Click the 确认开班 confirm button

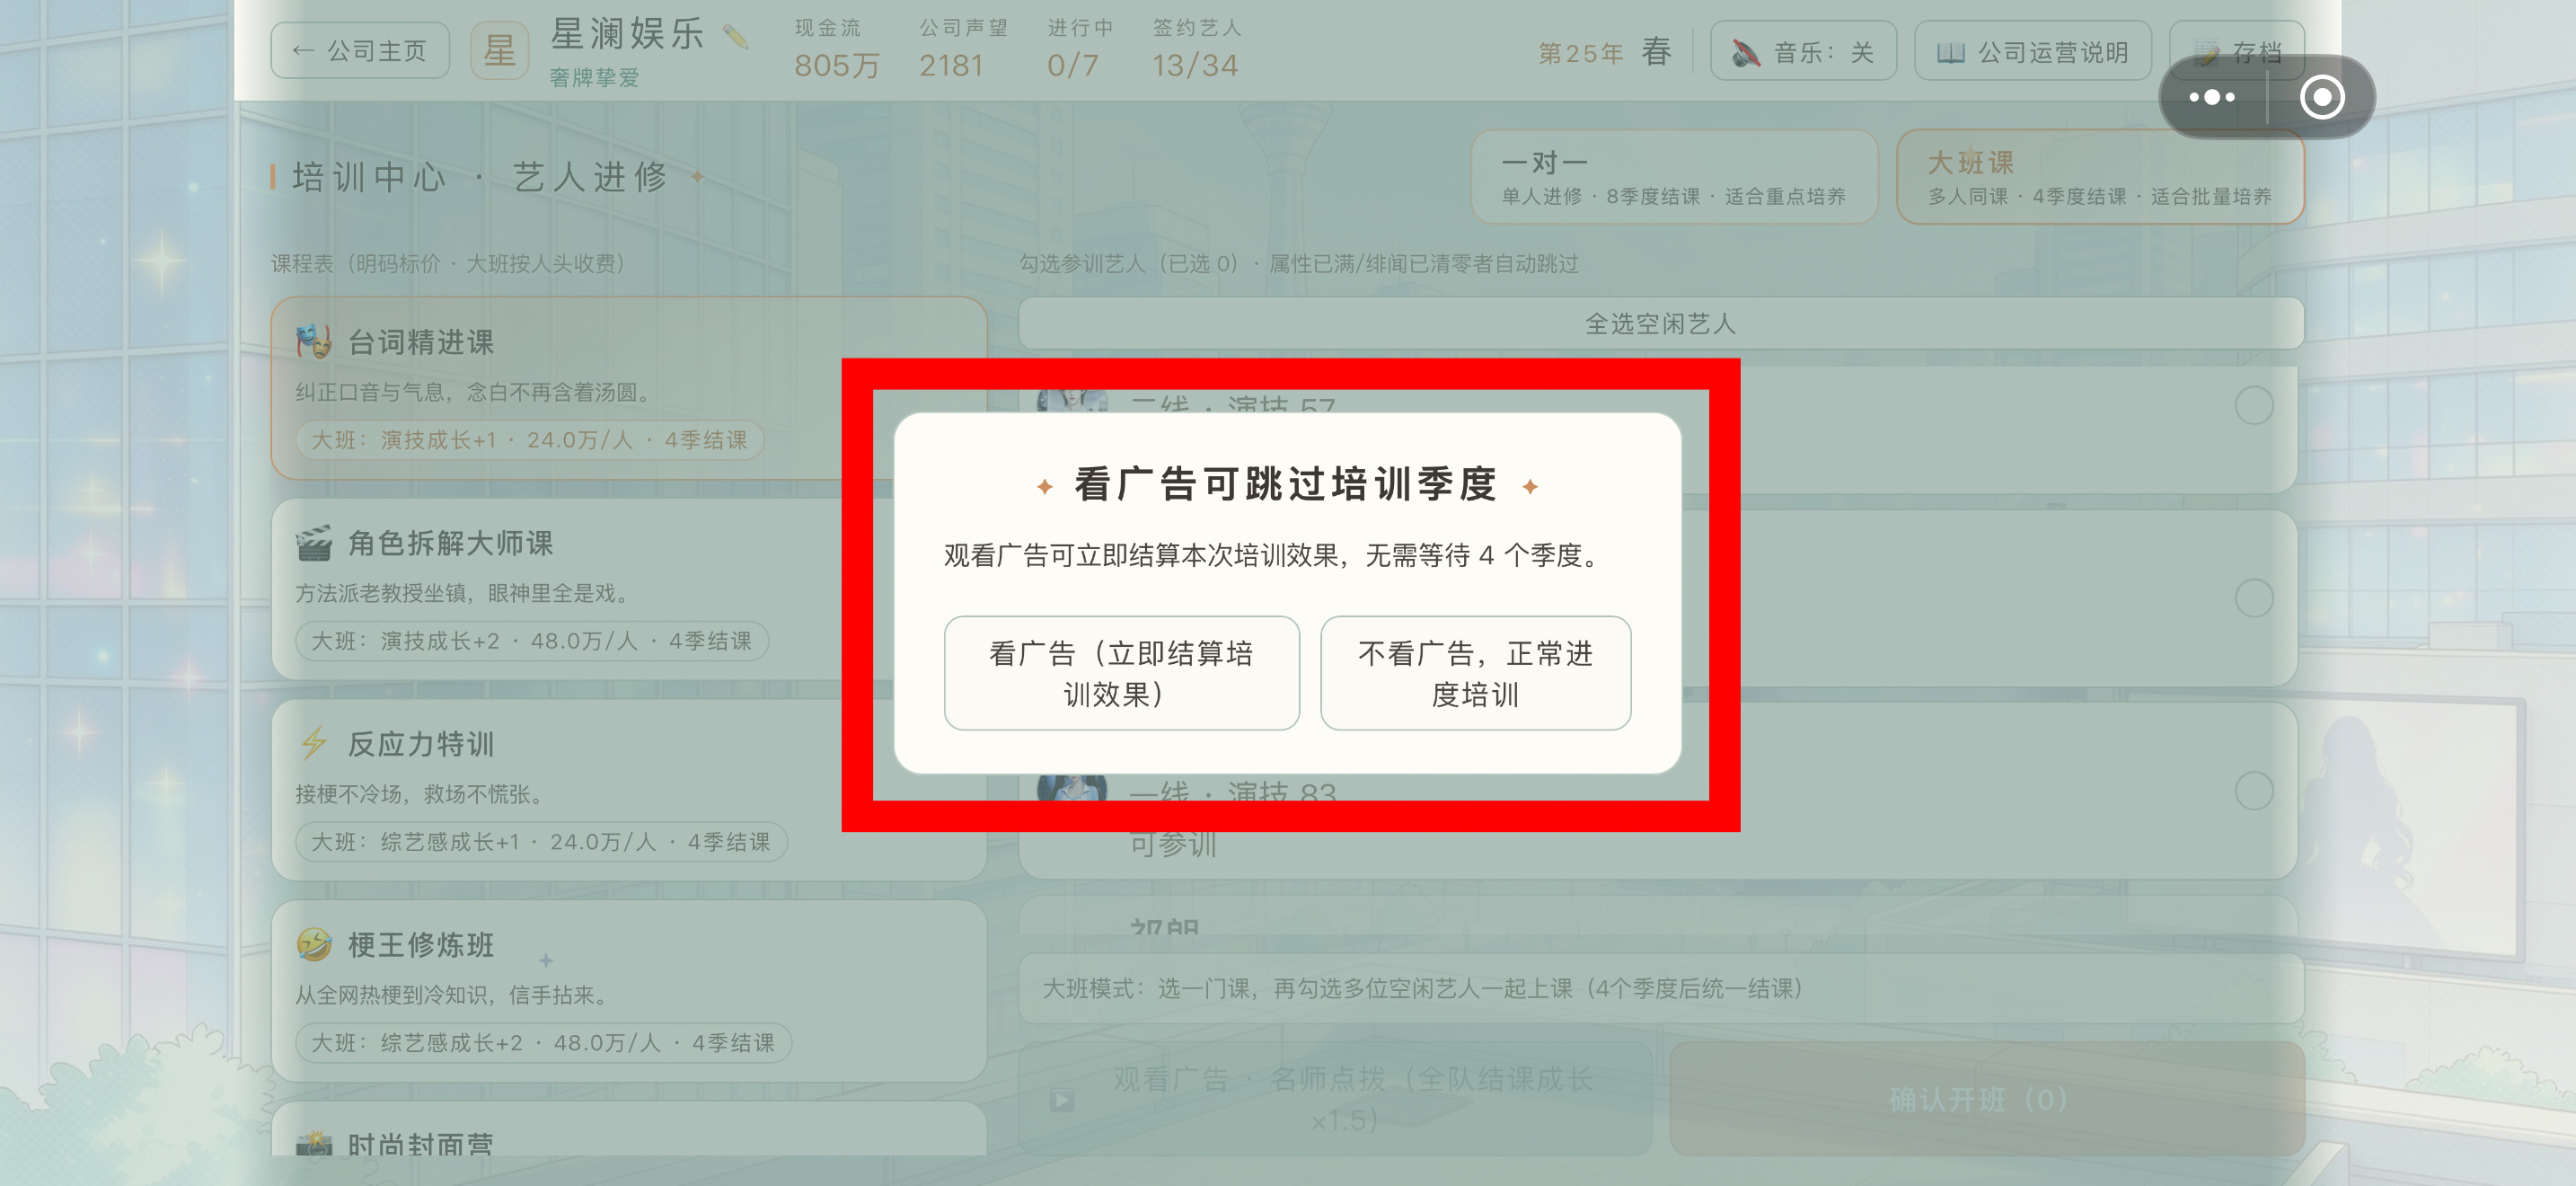pos(1987,1099)
